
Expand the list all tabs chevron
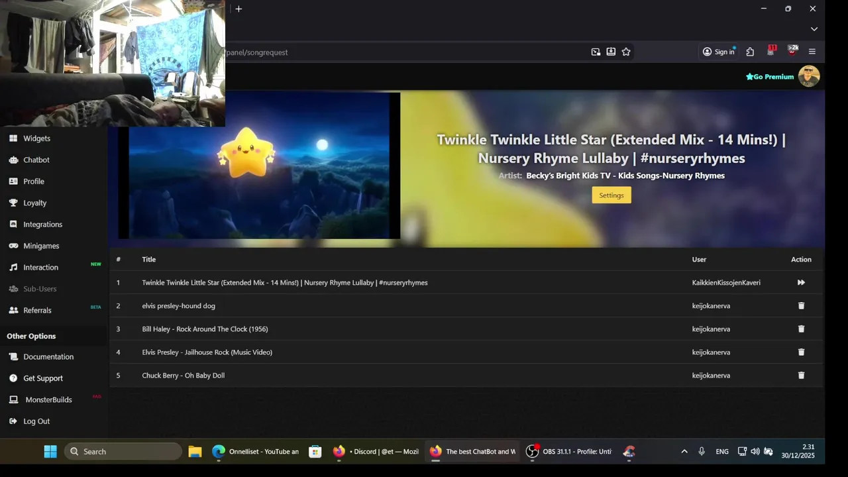pyautogui.click(x=814, y=29)
